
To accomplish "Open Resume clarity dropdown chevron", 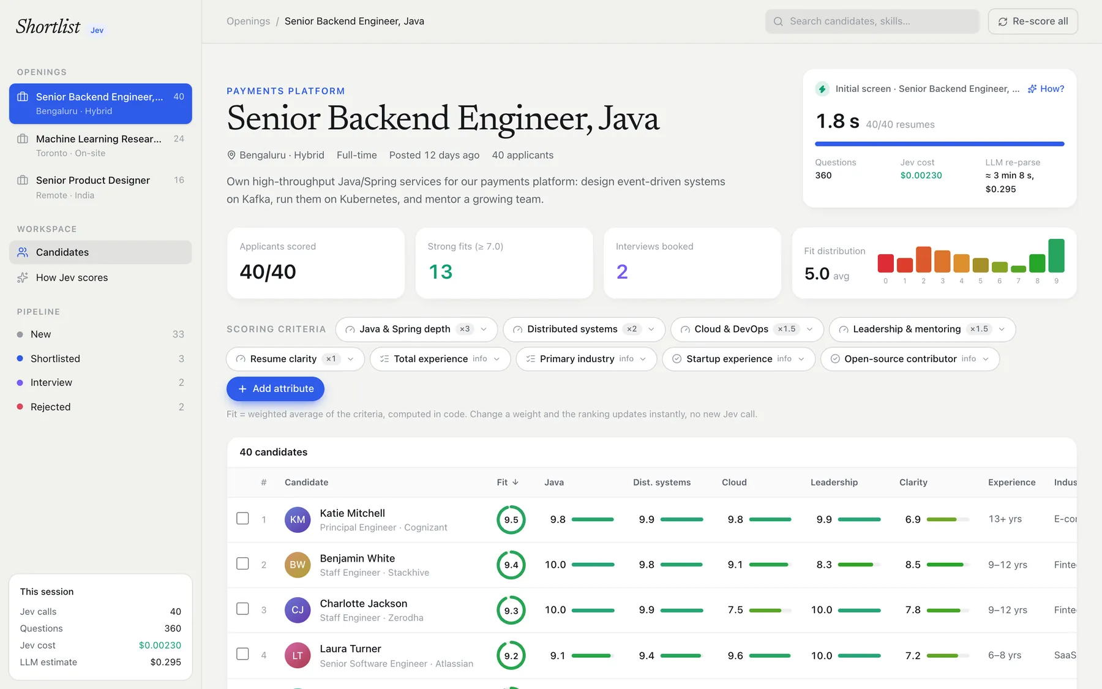I will point(350,359).
